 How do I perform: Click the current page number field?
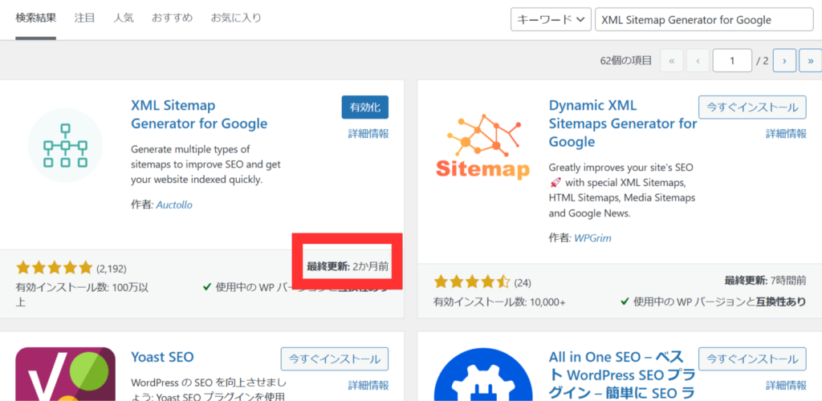pos(732,61)
